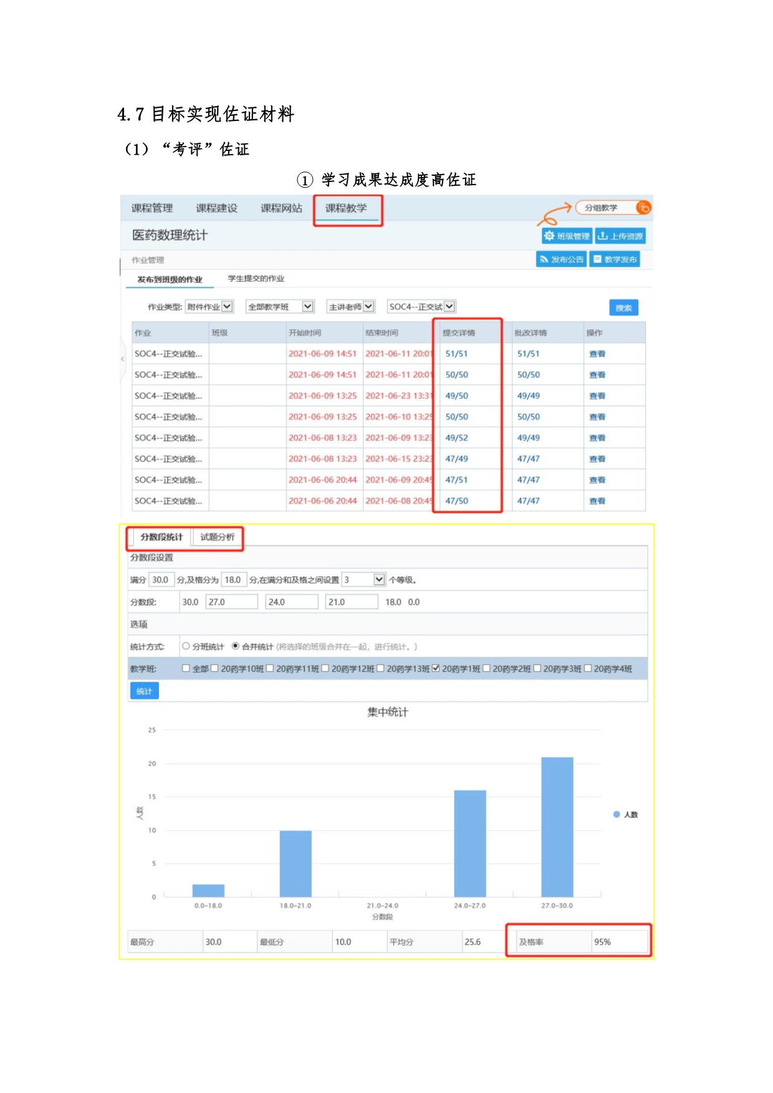Click the 结束时间 column header

[x=382, y=333]
